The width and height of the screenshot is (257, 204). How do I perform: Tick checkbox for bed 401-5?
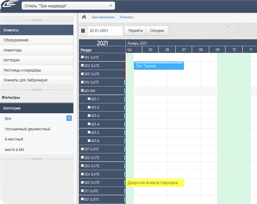[89, 132]
